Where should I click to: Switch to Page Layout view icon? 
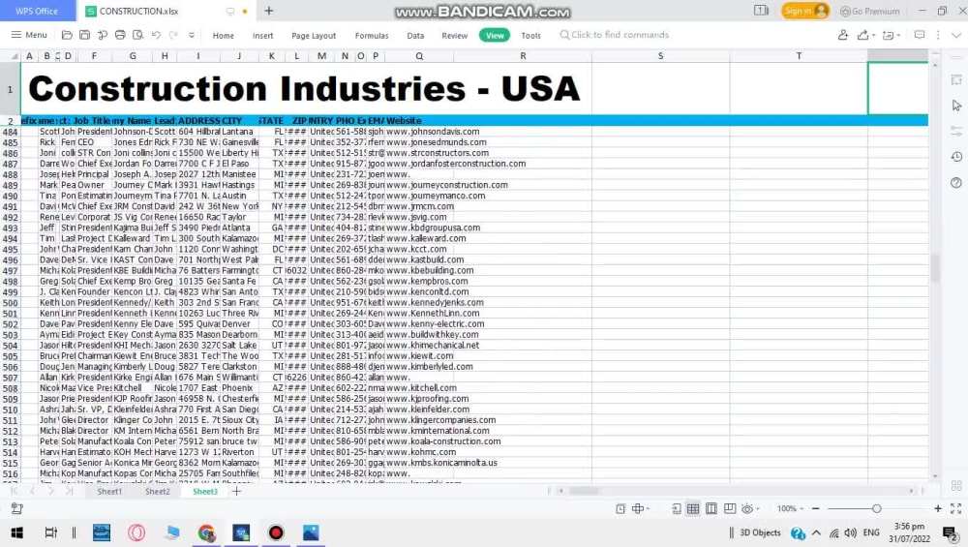[x=730, y=508]
